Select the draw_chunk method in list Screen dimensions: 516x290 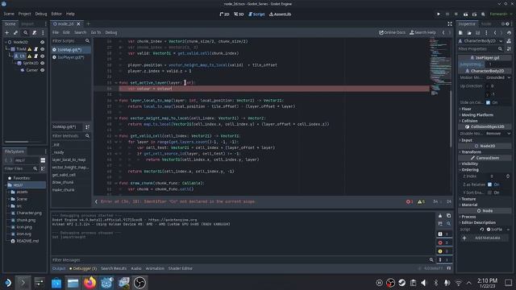coord(63,182)
